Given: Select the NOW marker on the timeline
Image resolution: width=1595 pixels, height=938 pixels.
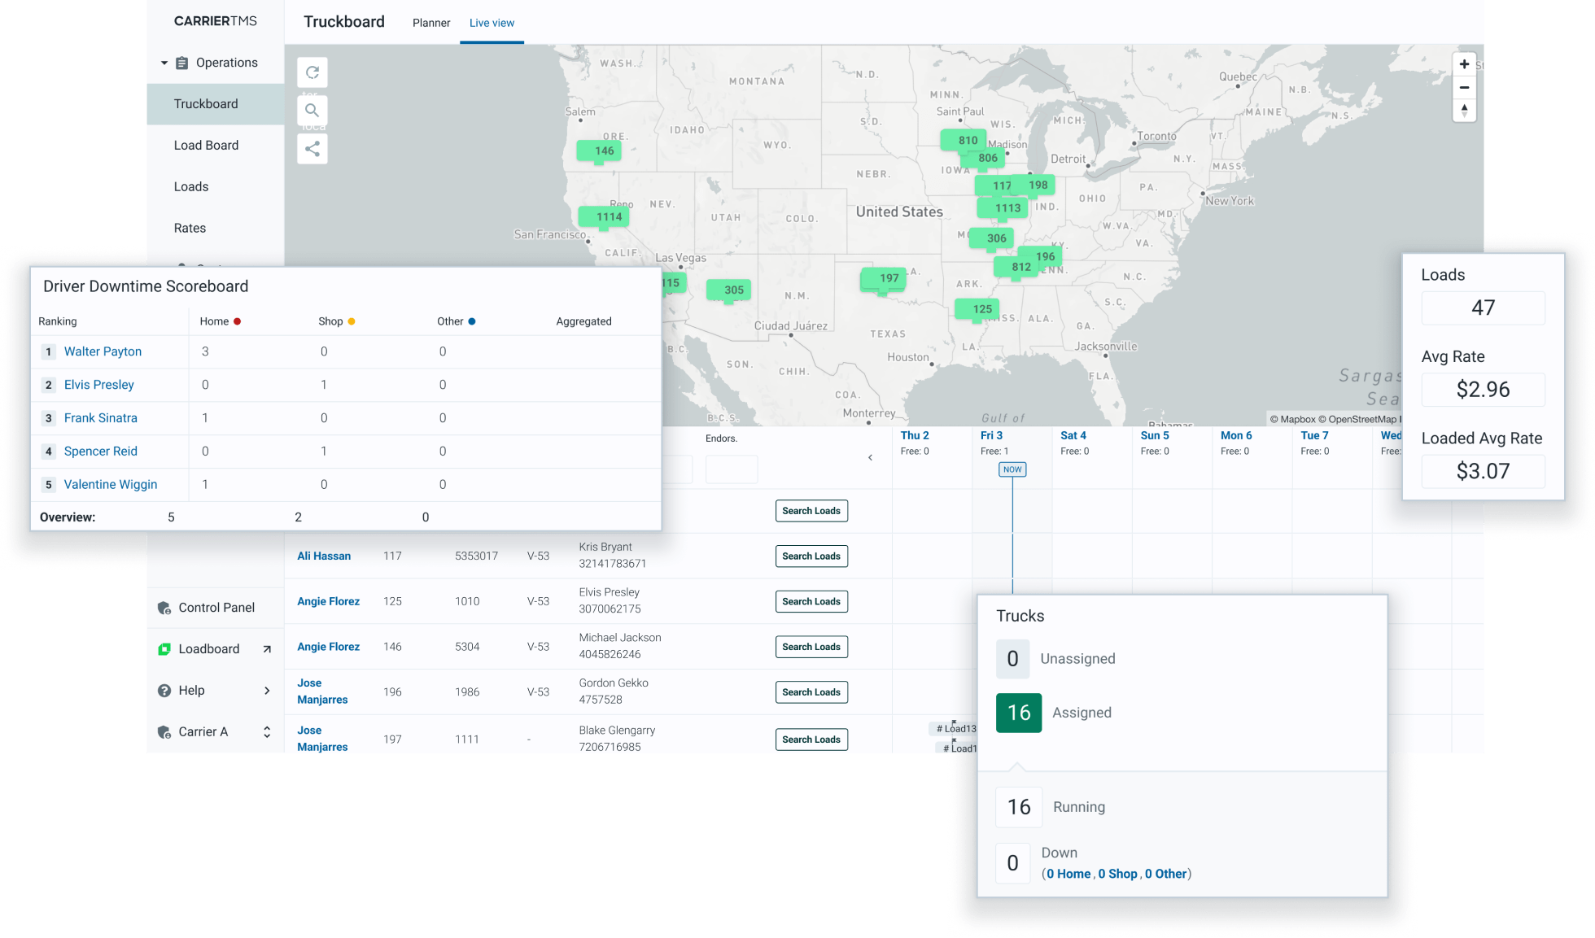Looking at the screenshot, I should click(x=1012, y=469).
